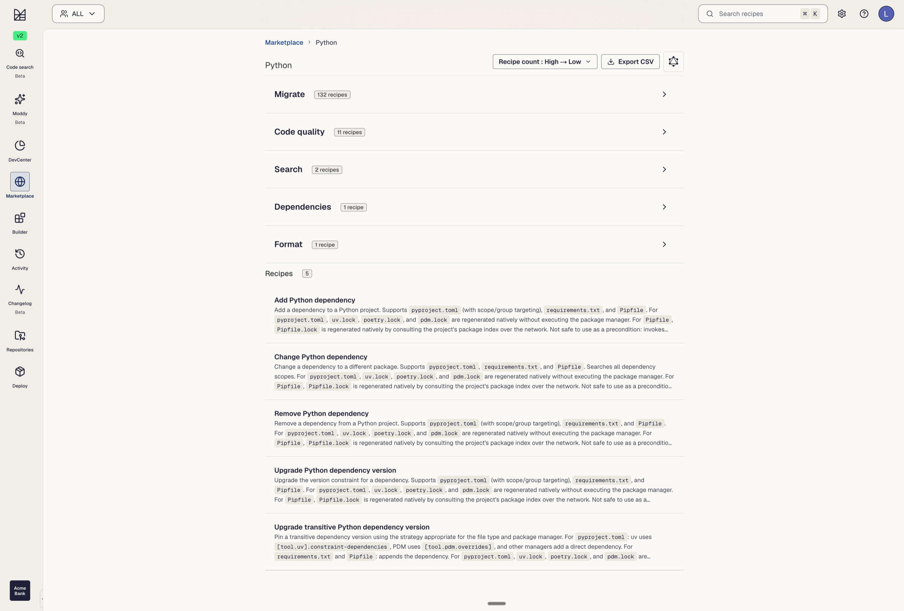Expand the Format category chevron
The image size is (904, 611).
click(664, 244)
